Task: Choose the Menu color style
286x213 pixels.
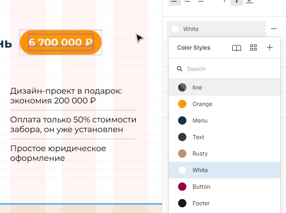Action: coord(225,120)
